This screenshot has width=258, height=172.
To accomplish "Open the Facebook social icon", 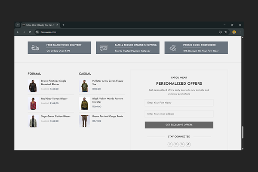I will (x=170, y=144).
